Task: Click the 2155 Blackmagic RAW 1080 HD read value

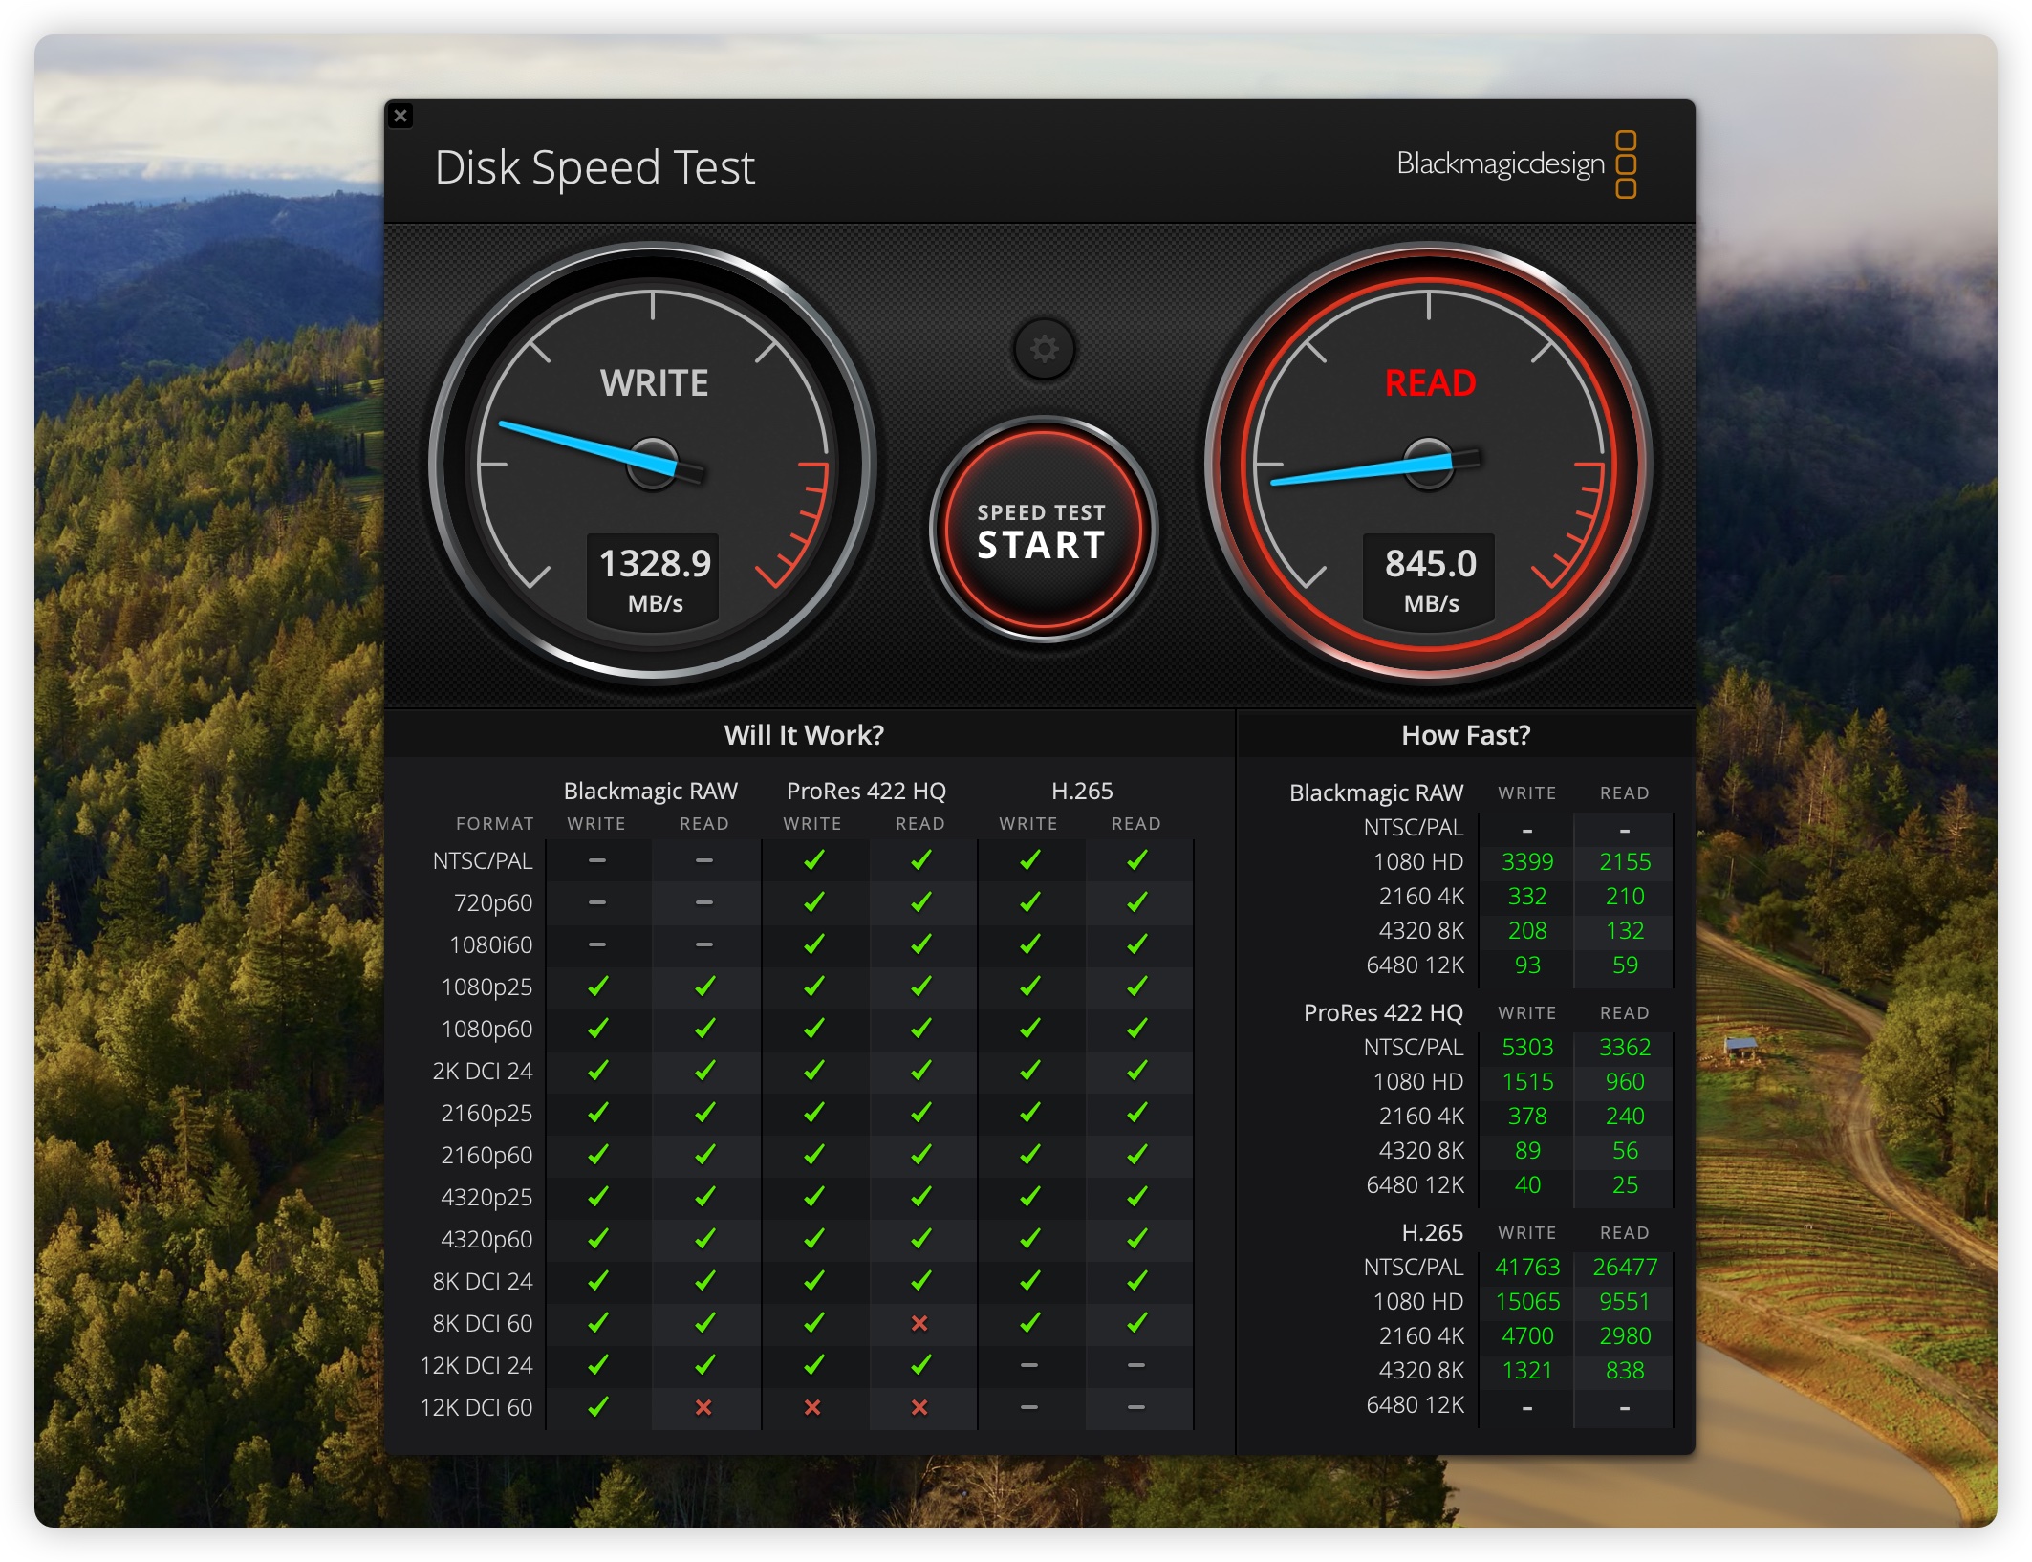Action: (x=1625, y=861)
